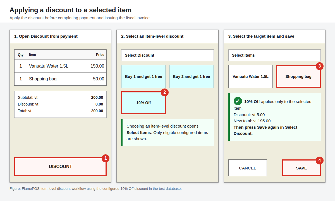This screenshot has height=201, width=335.
Task: Click the figure caption about FlamePOS workflow
Action: click(95, 189)
